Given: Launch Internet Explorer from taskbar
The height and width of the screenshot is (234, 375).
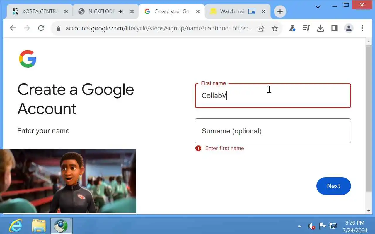Looking at the screenshot, I should click(x=16, y=226).
